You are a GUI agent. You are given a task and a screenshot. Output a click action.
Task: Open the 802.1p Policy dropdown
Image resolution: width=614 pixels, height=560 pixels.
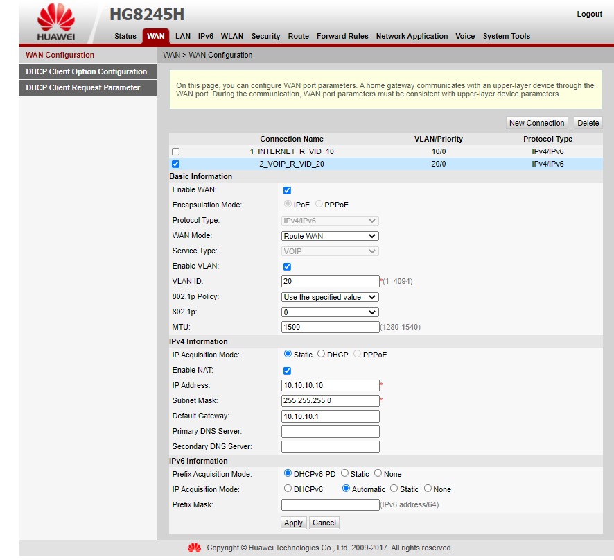(x=330, y=297)
